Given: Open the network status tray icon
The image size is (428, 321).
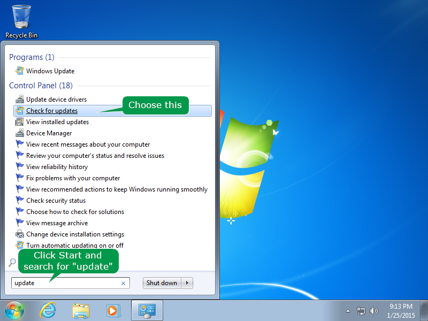Looking at the screenshot, I should pyautogui.click(x=361, y=311).
